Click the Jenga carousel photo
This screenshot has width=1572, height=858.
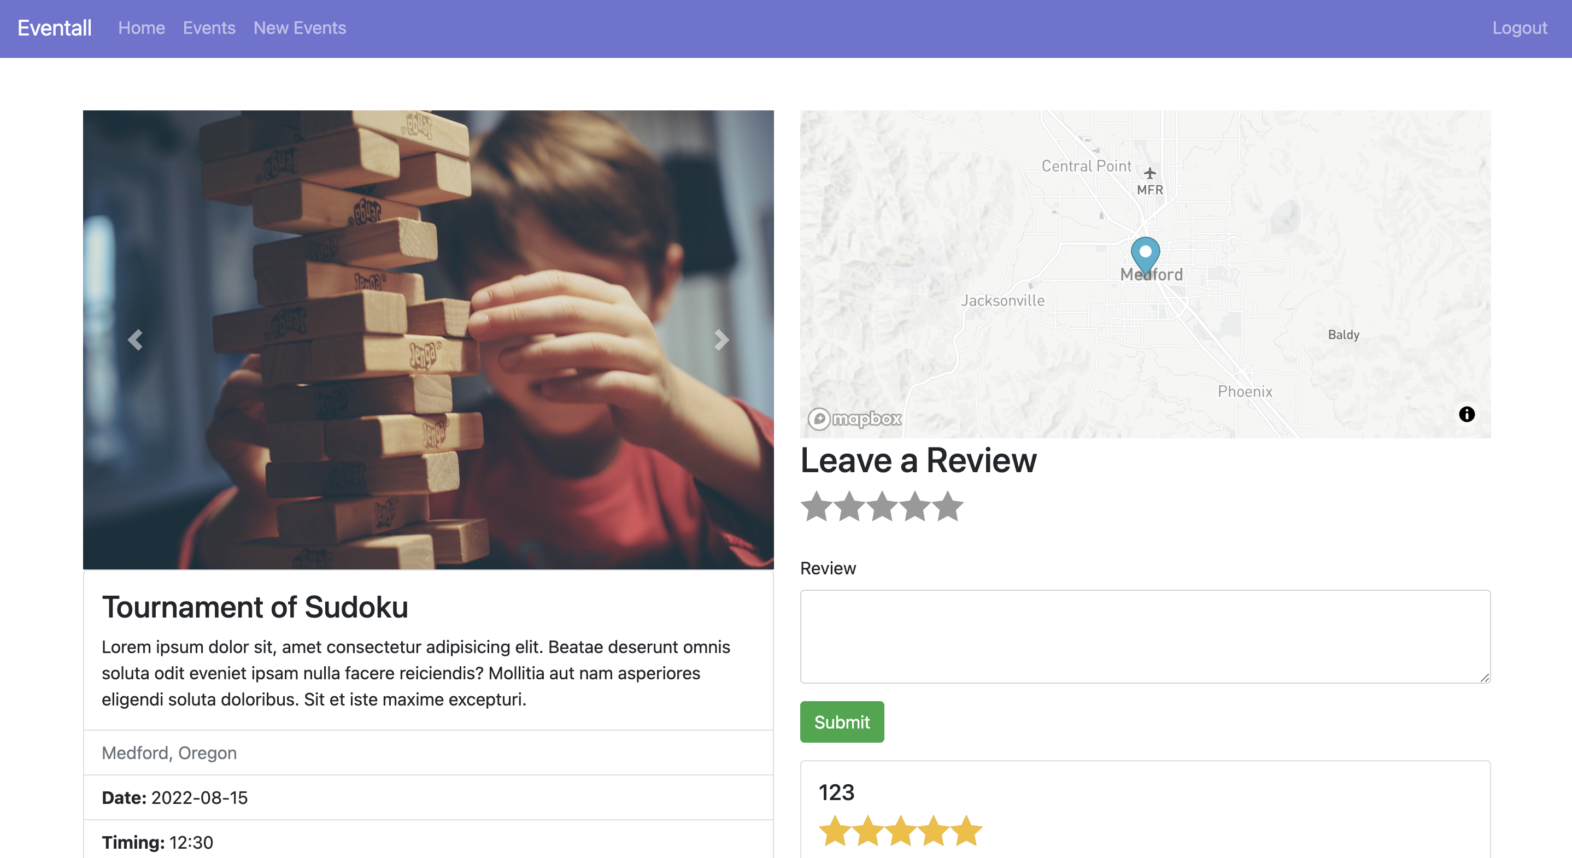(429, 340)
